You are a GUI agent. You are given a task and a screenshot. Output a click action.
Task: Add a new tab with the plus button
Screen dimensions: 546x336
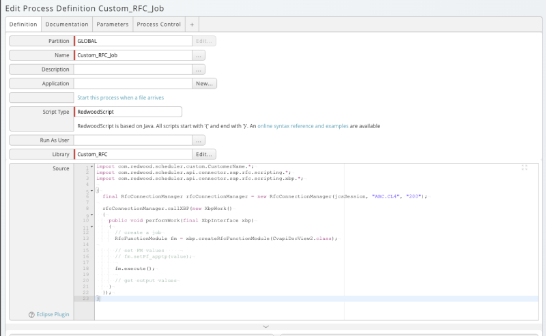click(192, 25)
